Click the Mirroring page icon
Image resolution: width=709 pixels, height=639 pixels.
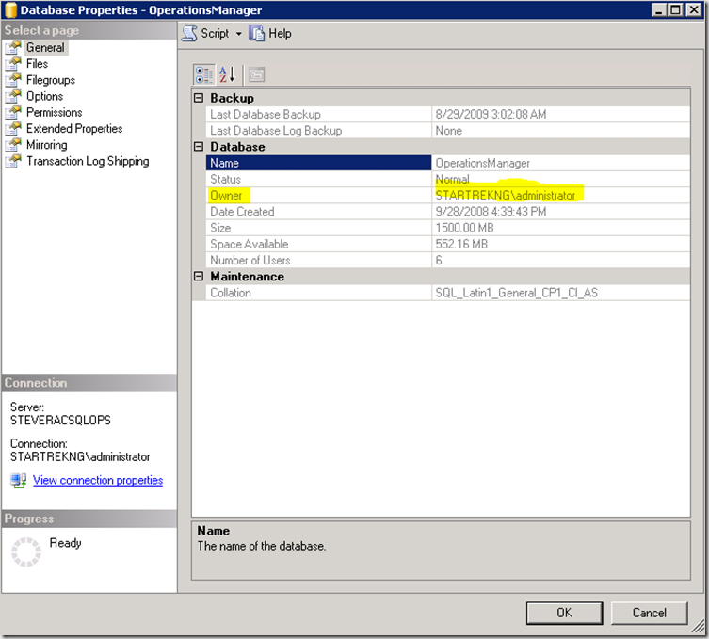click(13, 145)
